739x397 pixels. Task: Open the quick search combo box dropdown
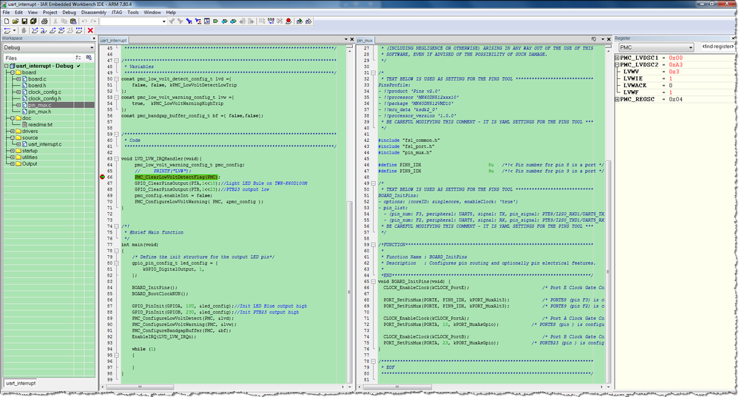tap(164, 21)
